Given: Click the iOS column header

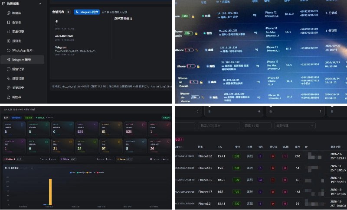Looking at the screenshot, I should click(219, 147).
